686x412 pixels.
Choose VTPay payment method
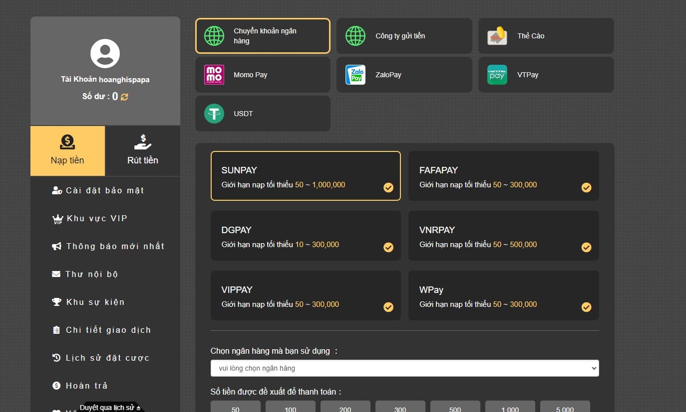[x=546, y=75]
